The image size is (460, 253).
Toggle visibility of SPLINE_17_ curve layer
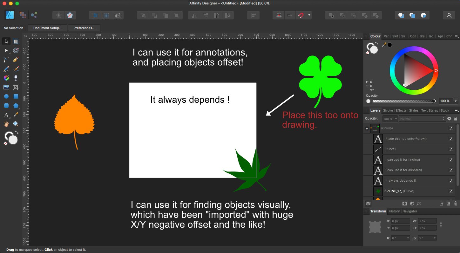click(451, 191)
